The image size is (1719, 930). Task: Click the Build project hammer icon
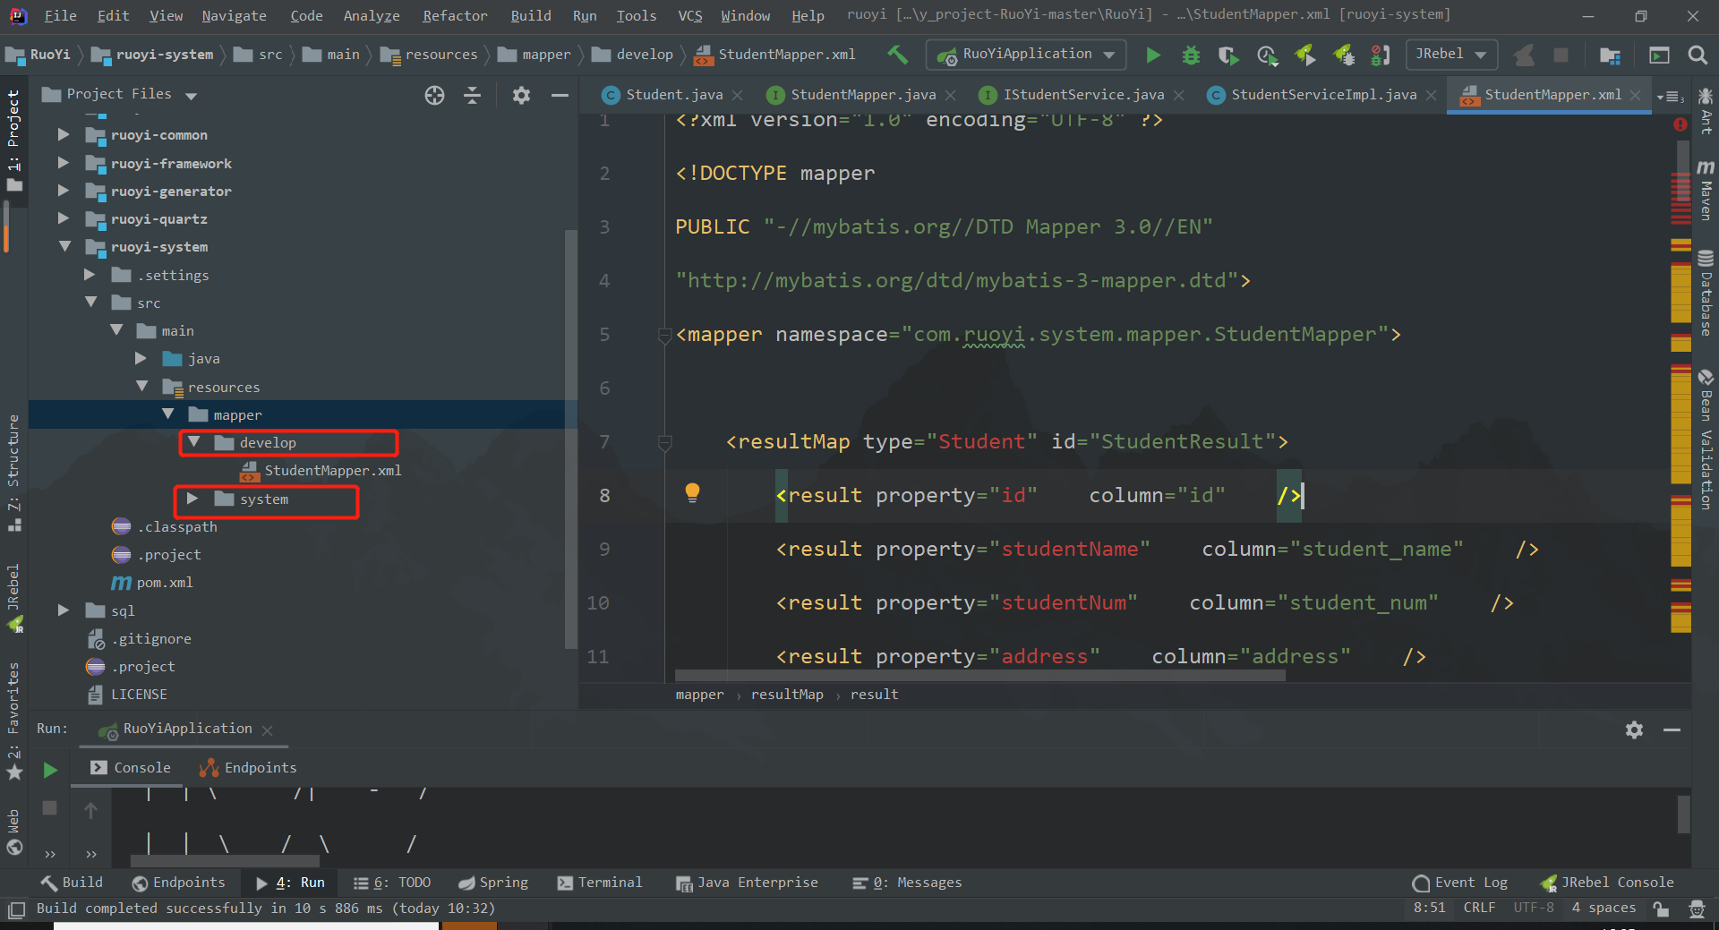point(897,55)
